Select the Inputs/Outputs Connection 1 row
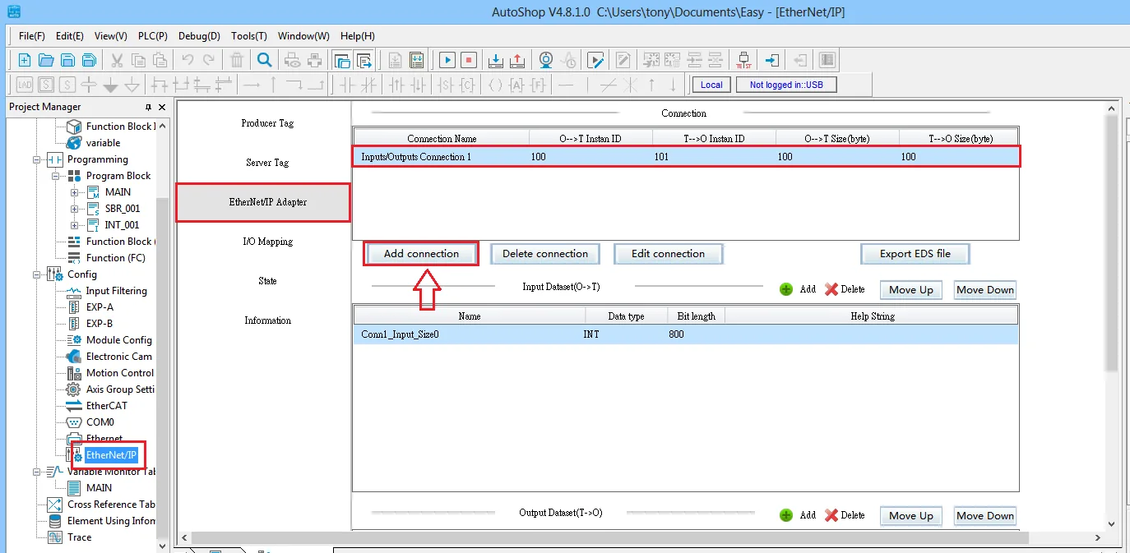Image resolution: width=1130 pixels, height=553 pixels. click(x=687, y=157)
